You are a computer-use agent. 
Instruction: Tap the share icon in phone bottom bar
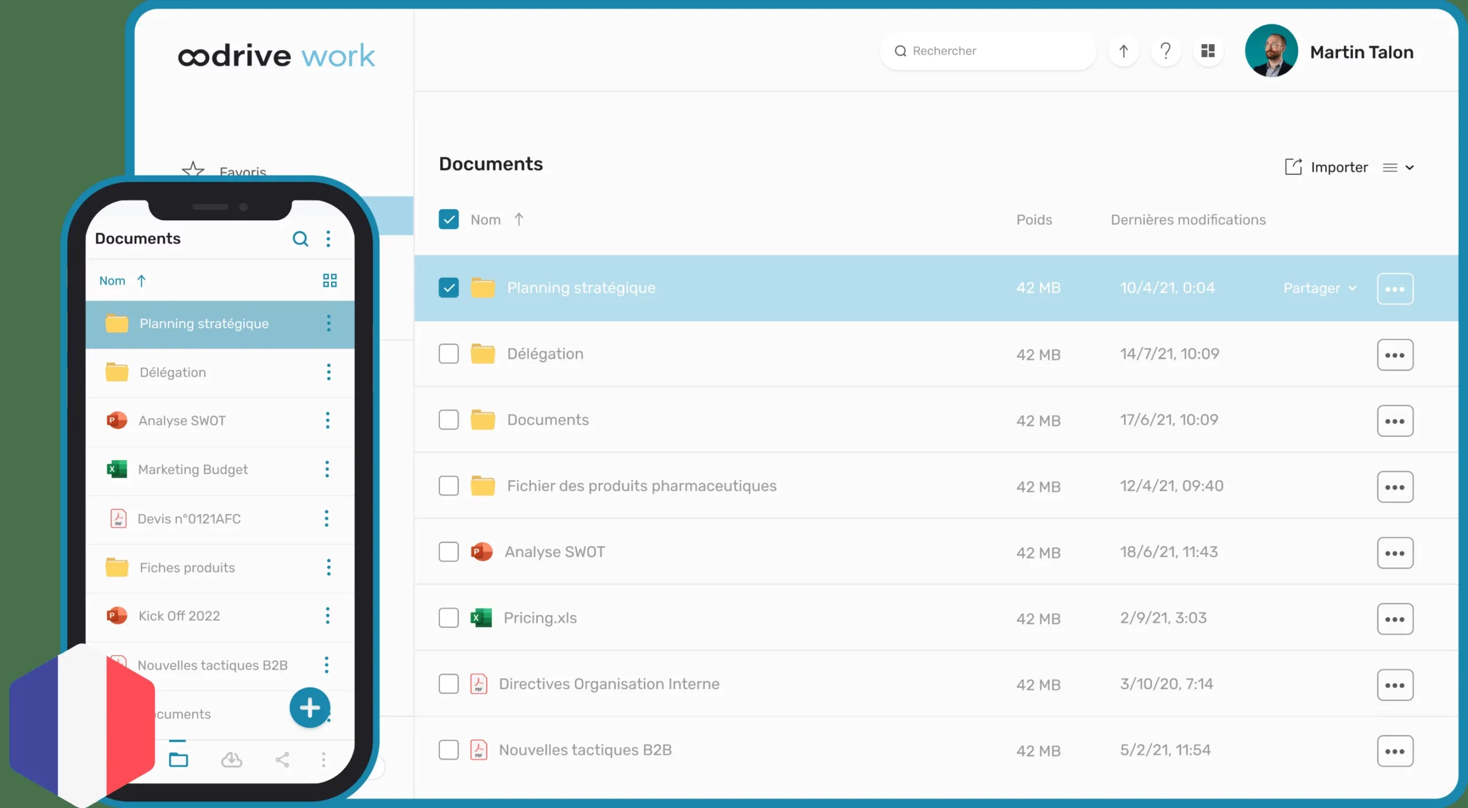(282, 760)
